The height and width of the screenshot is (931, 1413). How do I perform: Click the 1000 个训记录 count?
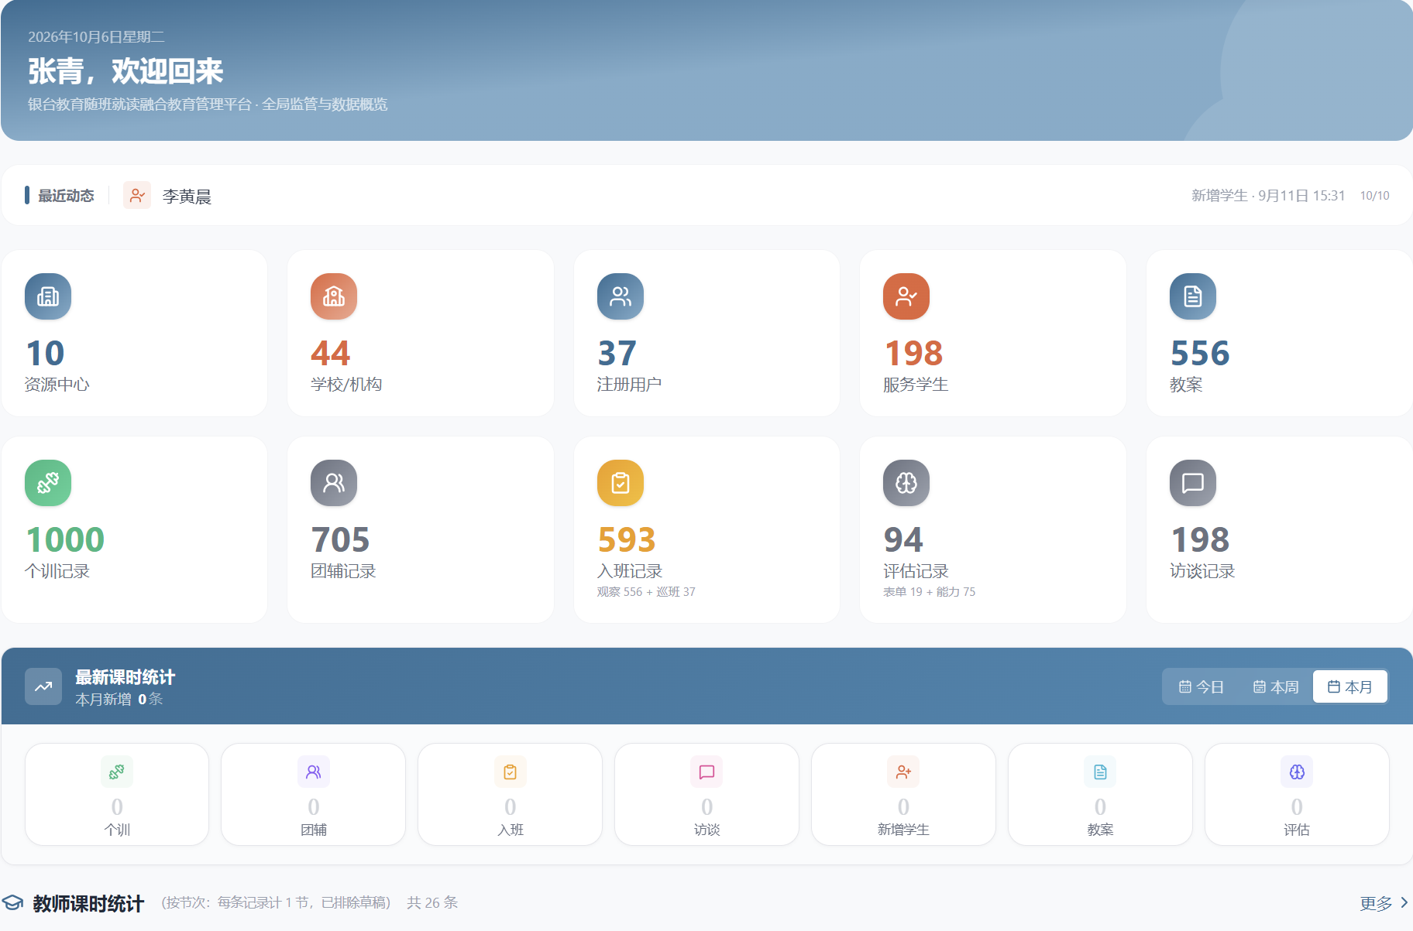(65, 539)
